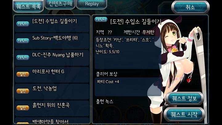Screen dimensions: 222x125
Task: Click the 취소 button
Action: [190, 7]
